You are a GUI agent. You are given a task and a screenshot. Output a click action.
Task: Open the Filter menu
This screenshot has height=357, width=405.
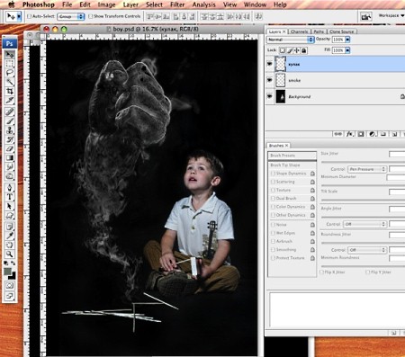[x=177, y=4]
